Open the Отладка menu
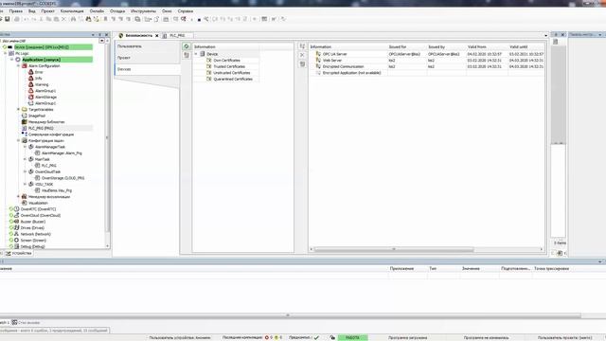Image resolution: width=606 pixels, height=341 pixels. (117, 11)
